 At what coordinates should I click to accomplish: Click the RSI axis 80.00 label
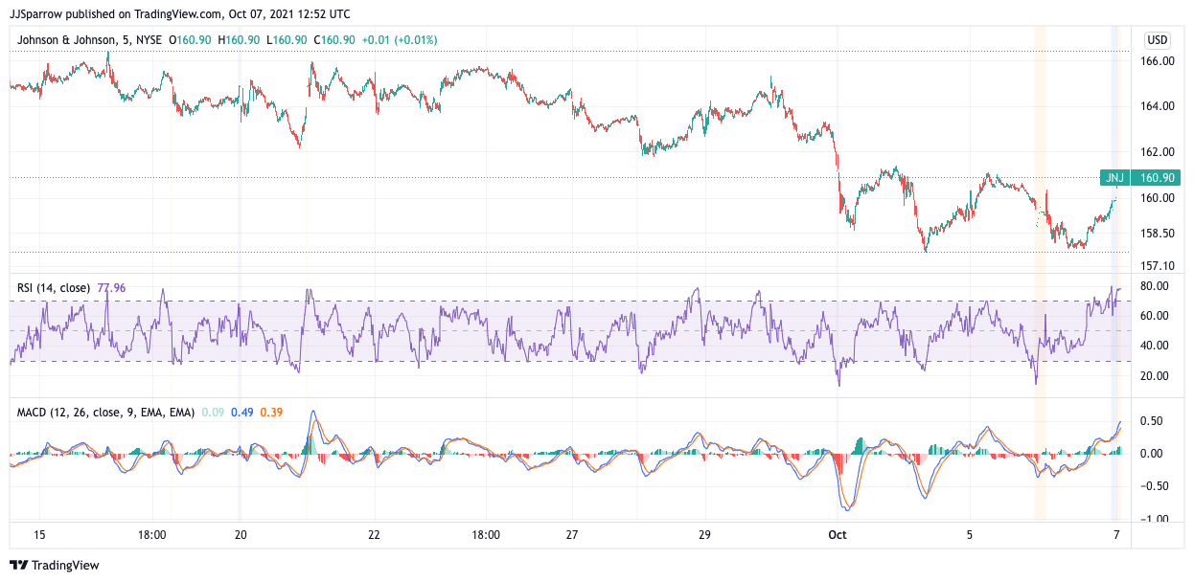click(1153, 286)
